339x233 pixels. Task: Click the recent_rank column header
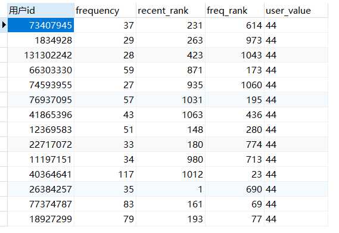[170, 10]
